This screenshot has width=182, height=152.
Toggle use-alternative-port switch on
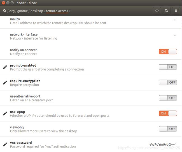click(x=168, y=98)
